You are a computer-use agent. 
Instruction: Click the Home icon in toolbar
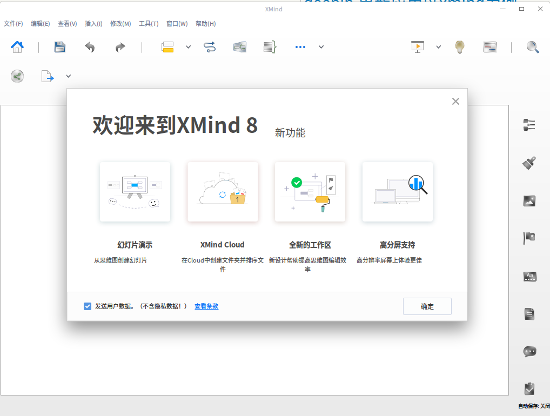[x=17, y=46]
